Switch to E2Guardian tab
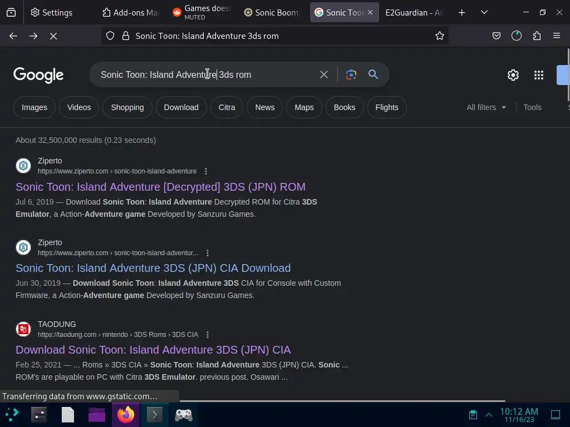The height and width of the screenshot is (427, 570). click(x=414, y=13)
